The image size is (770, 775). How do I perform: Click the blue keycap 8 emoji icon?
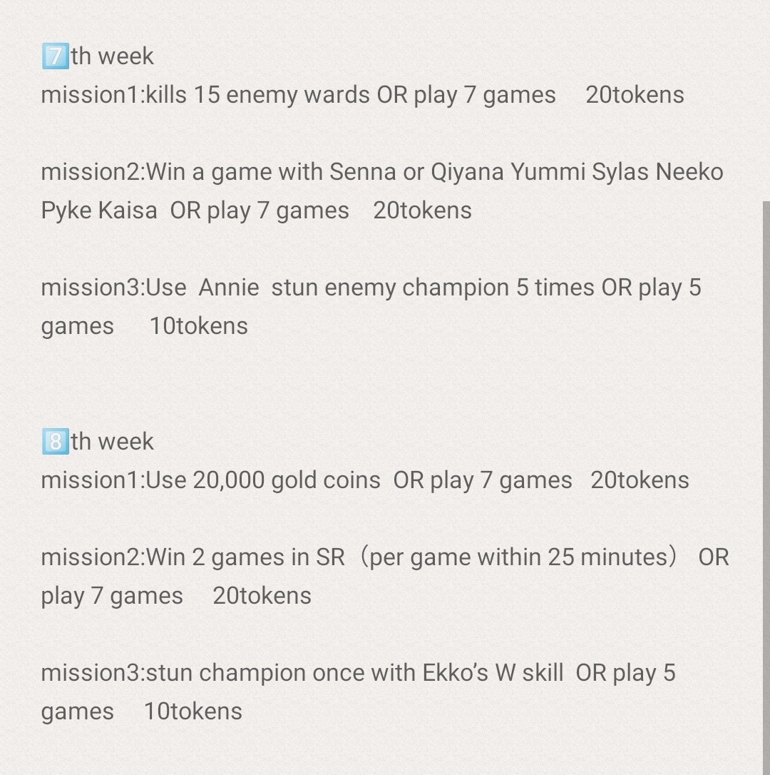click(x=54, y=442)
